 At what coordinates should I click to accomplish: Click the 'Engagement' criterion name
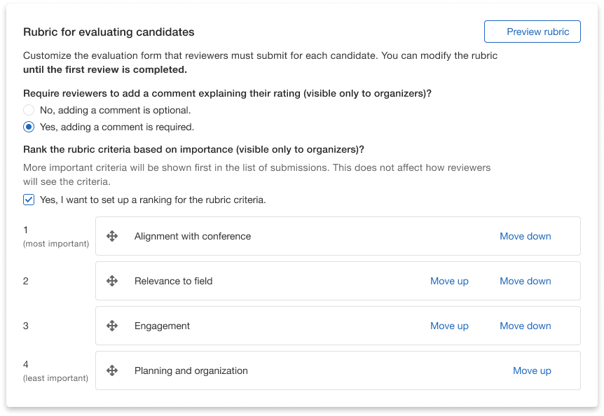(162, 326)
